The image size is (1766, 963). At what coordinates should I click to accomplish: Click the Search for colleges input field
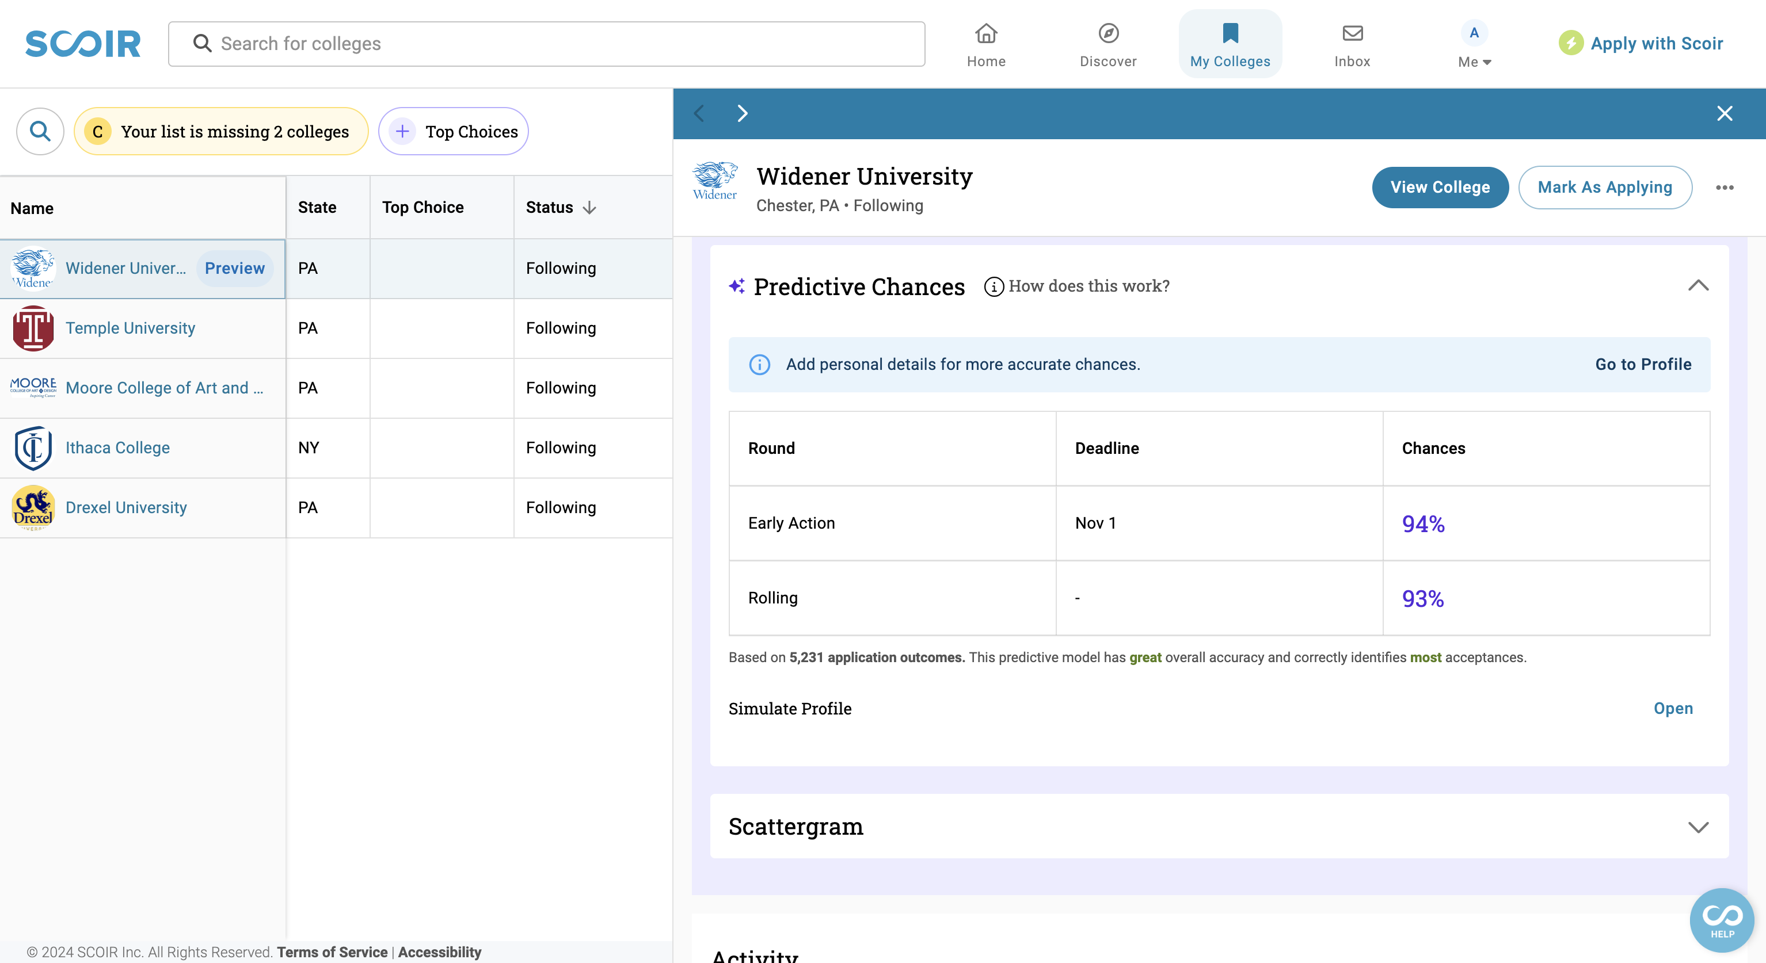tap(546, 44)
